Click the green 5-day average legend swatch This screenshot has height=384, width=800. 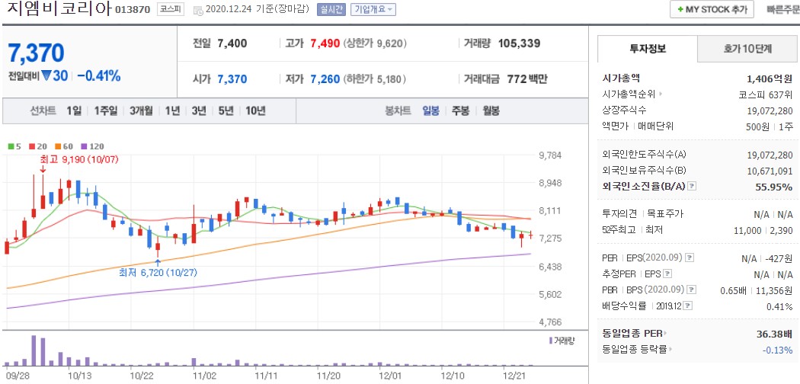coord(11,146)
